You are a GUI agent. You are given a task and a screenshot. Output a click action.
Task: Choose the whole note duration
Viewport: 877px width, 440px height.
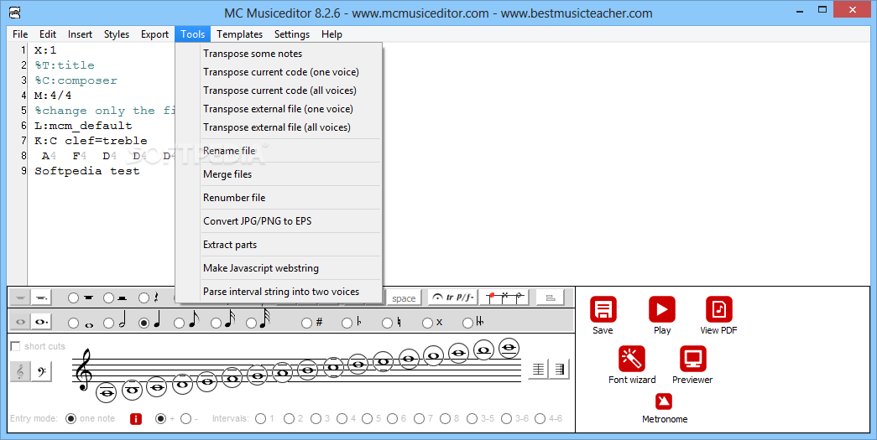point(73,323)
